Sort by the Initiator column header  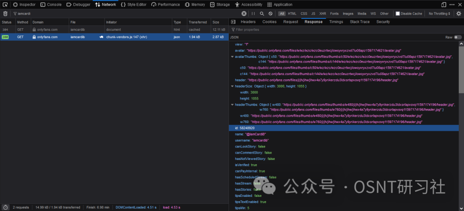click(x=138, y=22)
